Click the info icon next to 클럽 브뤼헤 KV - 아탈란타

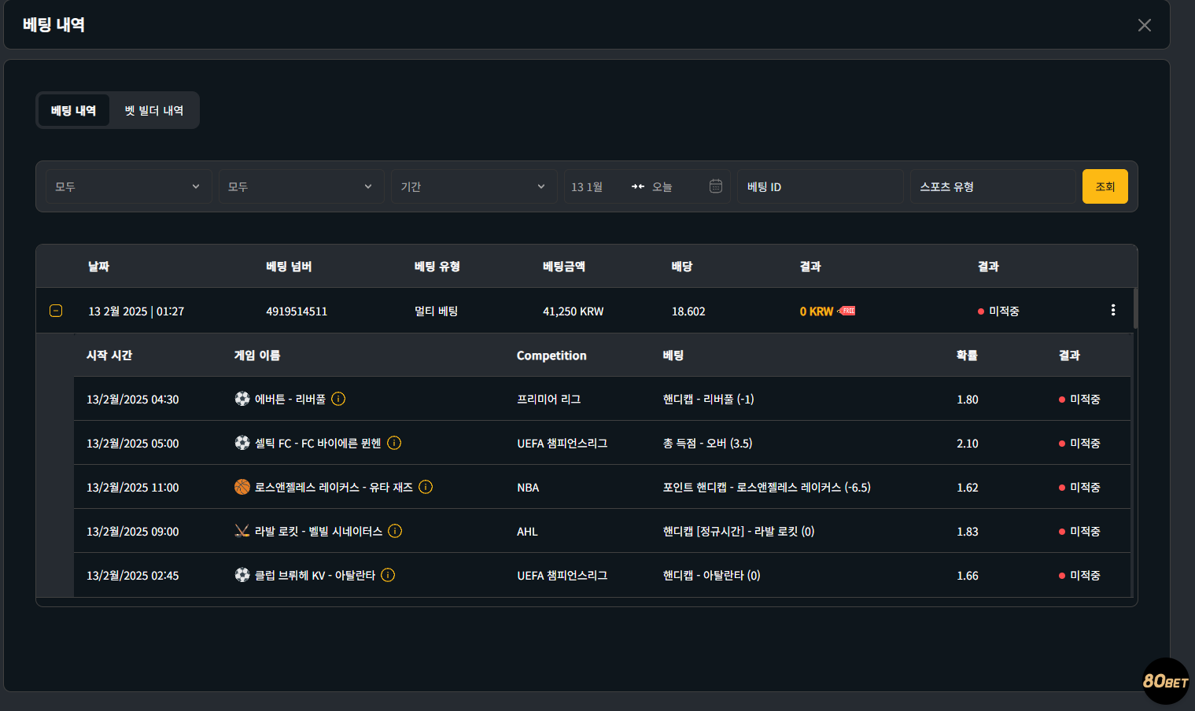tap(388, 575)
